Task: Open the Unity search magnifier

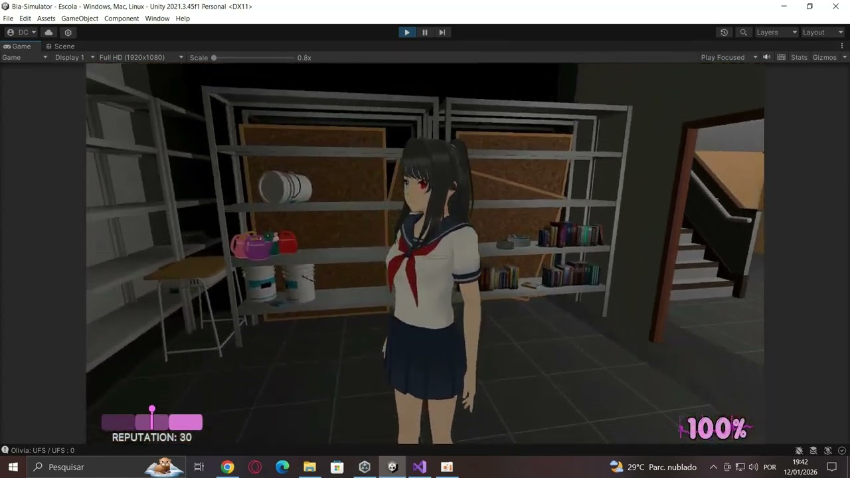Action: pyautogui.click(x=743, y=33)
